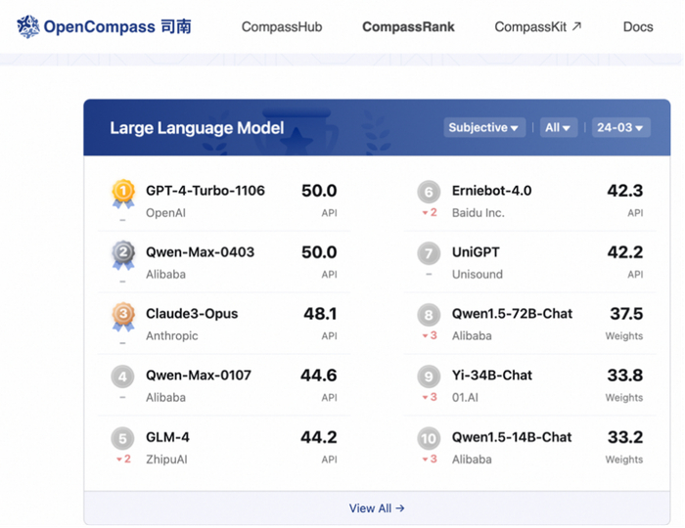Click the OpenCompass logo icon

[28, 26]
